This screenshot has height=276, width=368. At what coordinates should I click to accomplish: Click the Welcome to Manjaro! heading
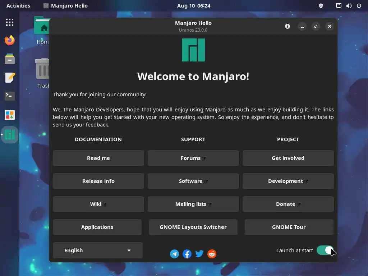point(193,77)
